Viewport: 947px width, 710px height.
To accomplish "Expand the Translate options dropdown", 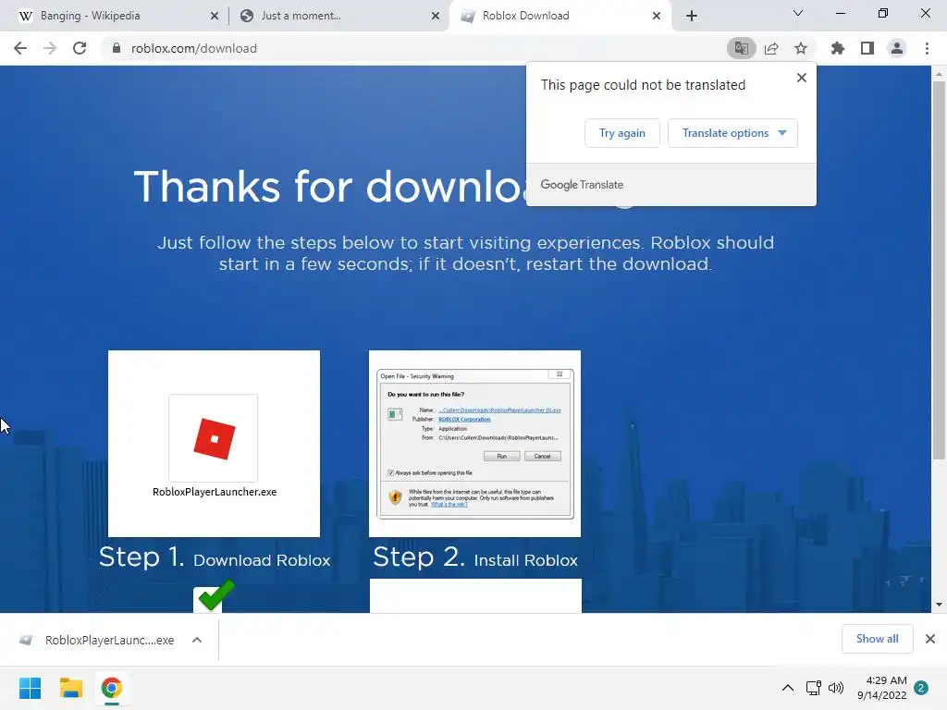I will click(732, 133).
